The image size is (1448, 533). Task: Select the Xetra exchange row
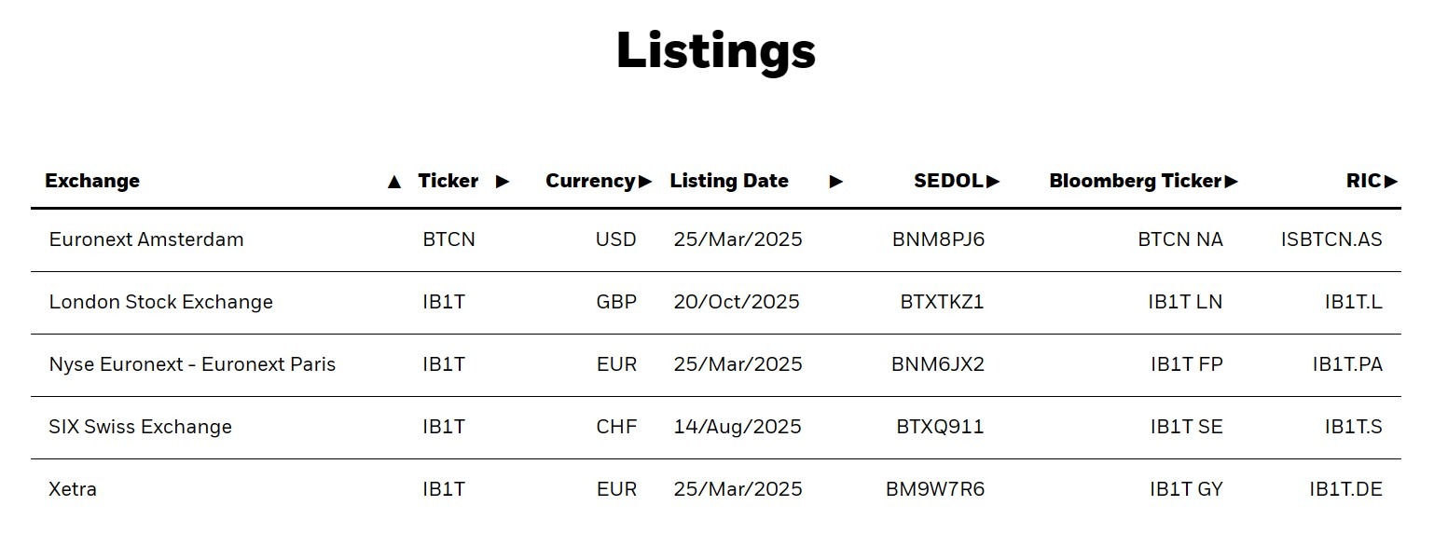(73, 489)
